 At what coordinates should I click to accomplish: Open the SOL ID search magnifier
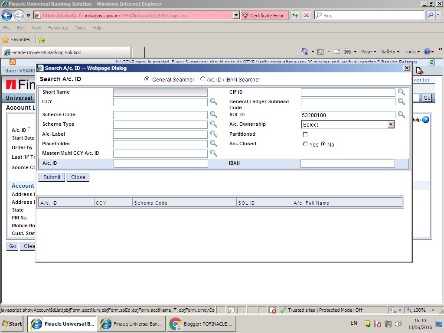click(401, 114)
